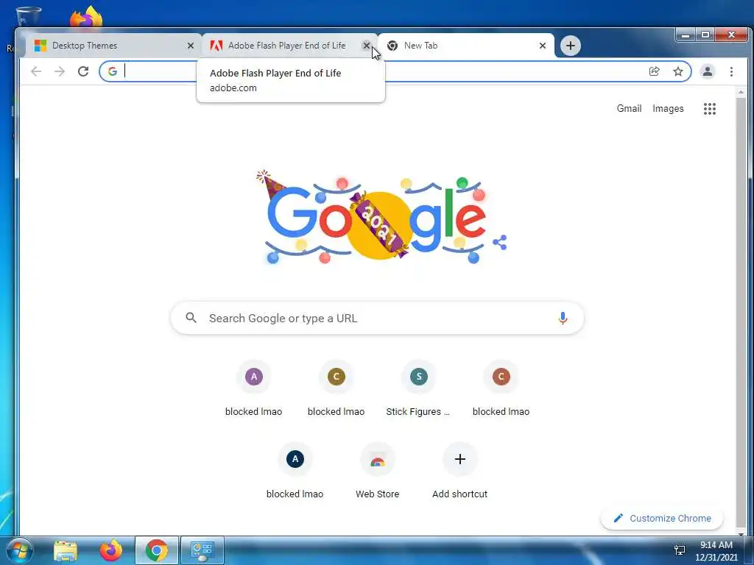This screenshot has width=754, height=565.
Task: Bookmark this tab with the star icon
Action: tap(678, 71)
